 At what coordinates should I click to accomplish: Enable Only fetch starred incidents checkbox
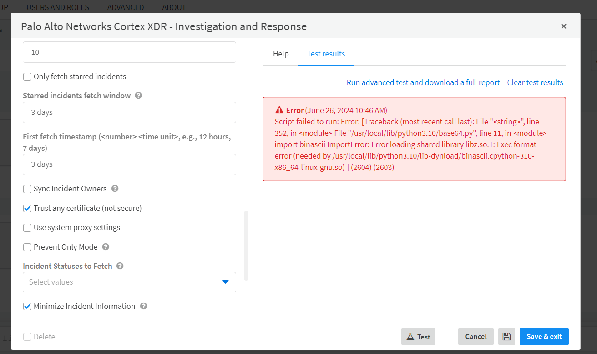pyautogui.click(x=27, y=77)
